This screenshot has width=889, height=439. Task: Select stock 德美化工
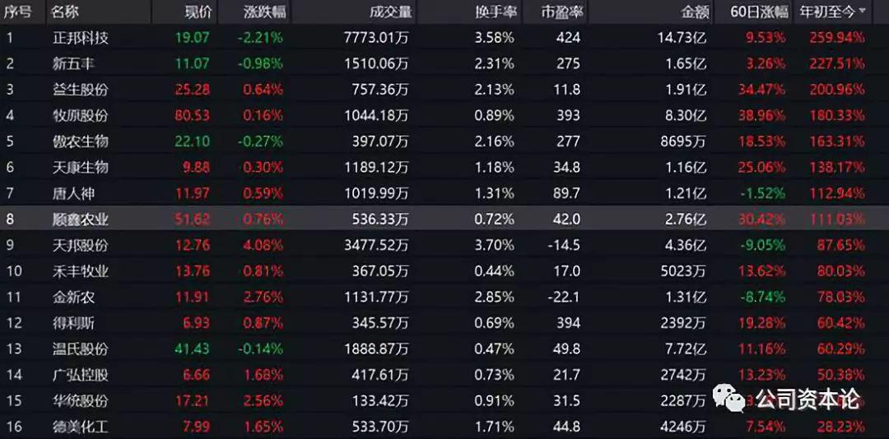80,427
